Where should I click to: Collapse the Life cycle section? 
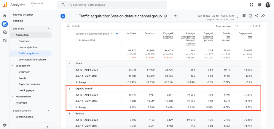[48, 29]
